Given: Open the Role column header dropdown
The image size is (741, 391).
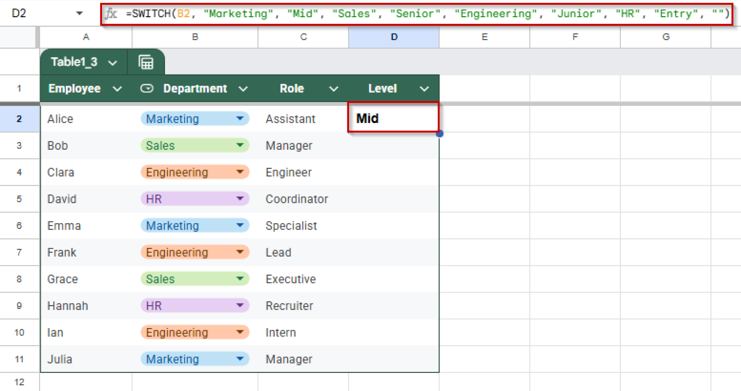Looking at the screenshot, I should tap(334, 88).
